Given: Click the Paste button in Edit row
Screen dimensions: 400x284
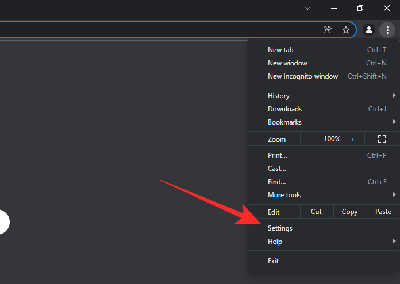Looking at the screenshot, I should pyautogui.click(x=383, y=212).
